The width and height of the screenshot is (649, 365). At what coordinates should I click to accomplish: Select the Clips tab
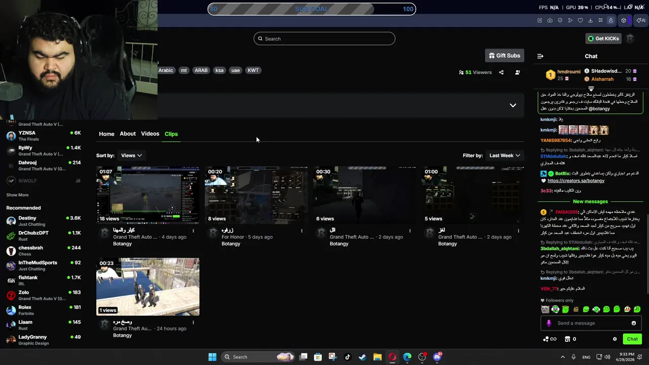click(171, 134)
